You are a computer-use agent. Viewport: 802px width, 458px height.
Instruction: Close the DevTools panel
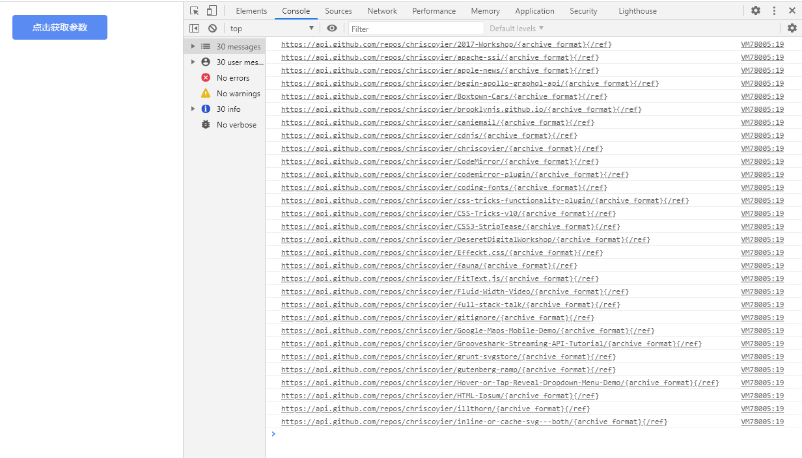(x=792, y=11)
